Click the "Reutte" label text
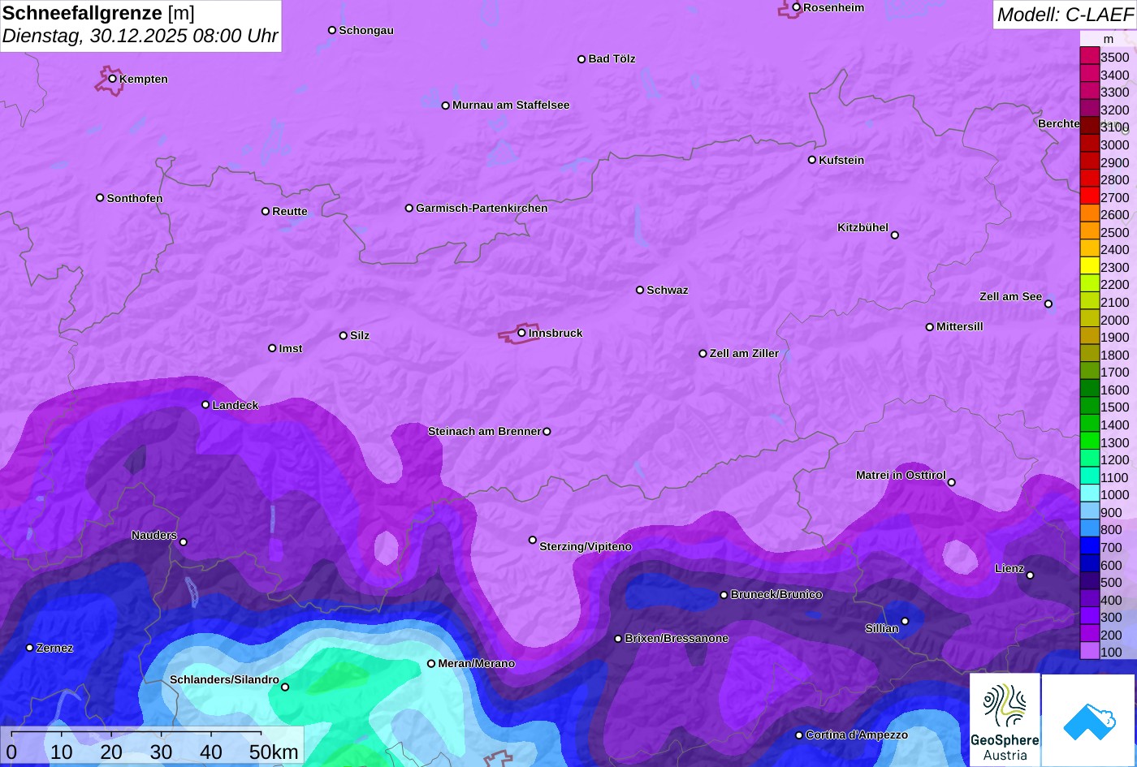1137x767 pixels. pos(290,212)
